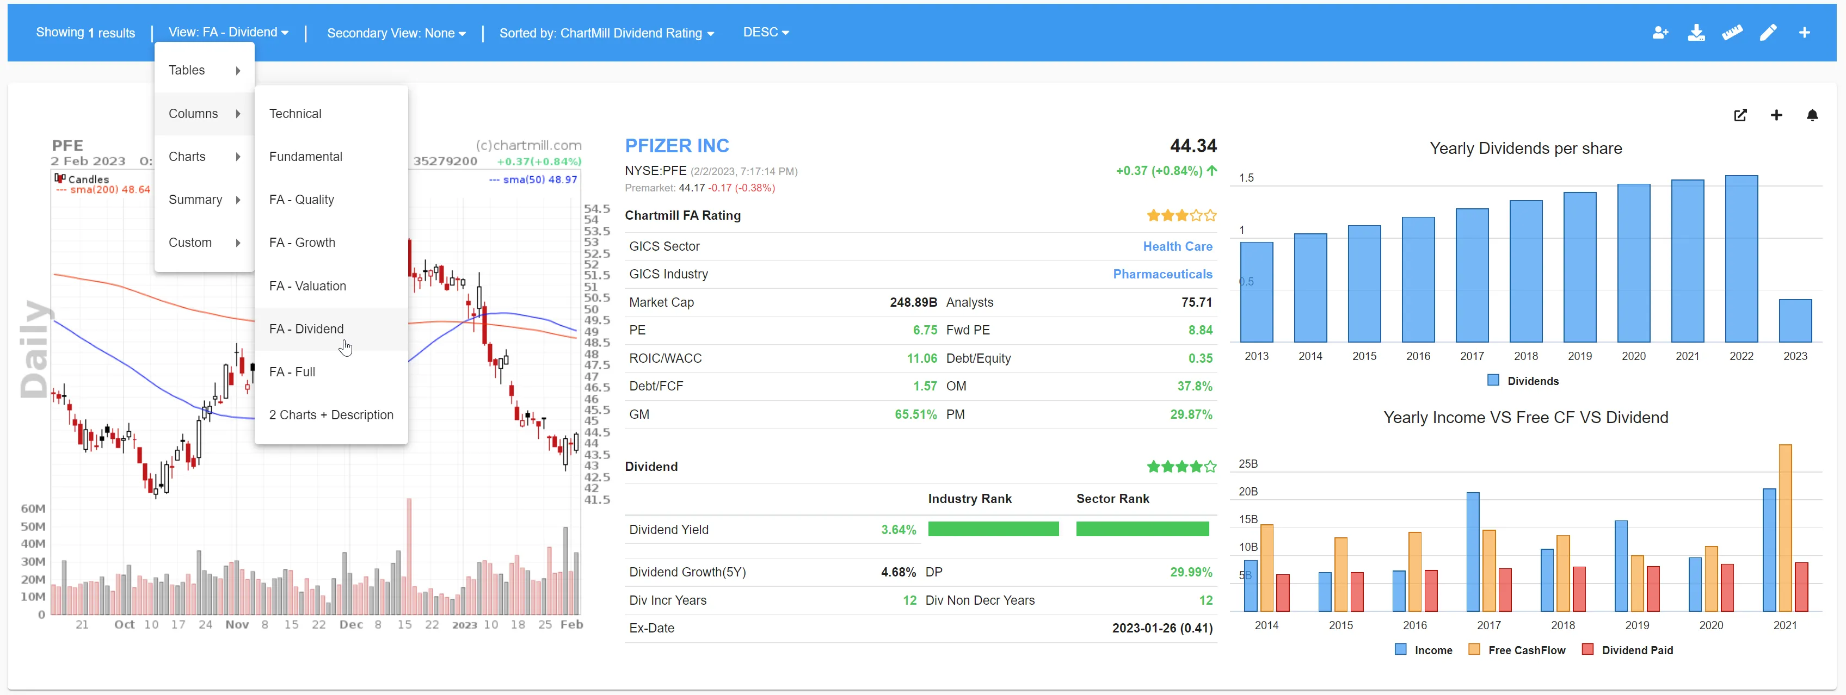Toggle the Income legend swatch
1846x695 pixels.
coord(1400,650)
